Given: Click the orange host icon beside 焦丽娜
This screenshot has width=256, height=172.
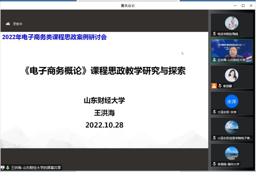Looking at the screenshot, I should pyautogui.click(x=214, y=86).
